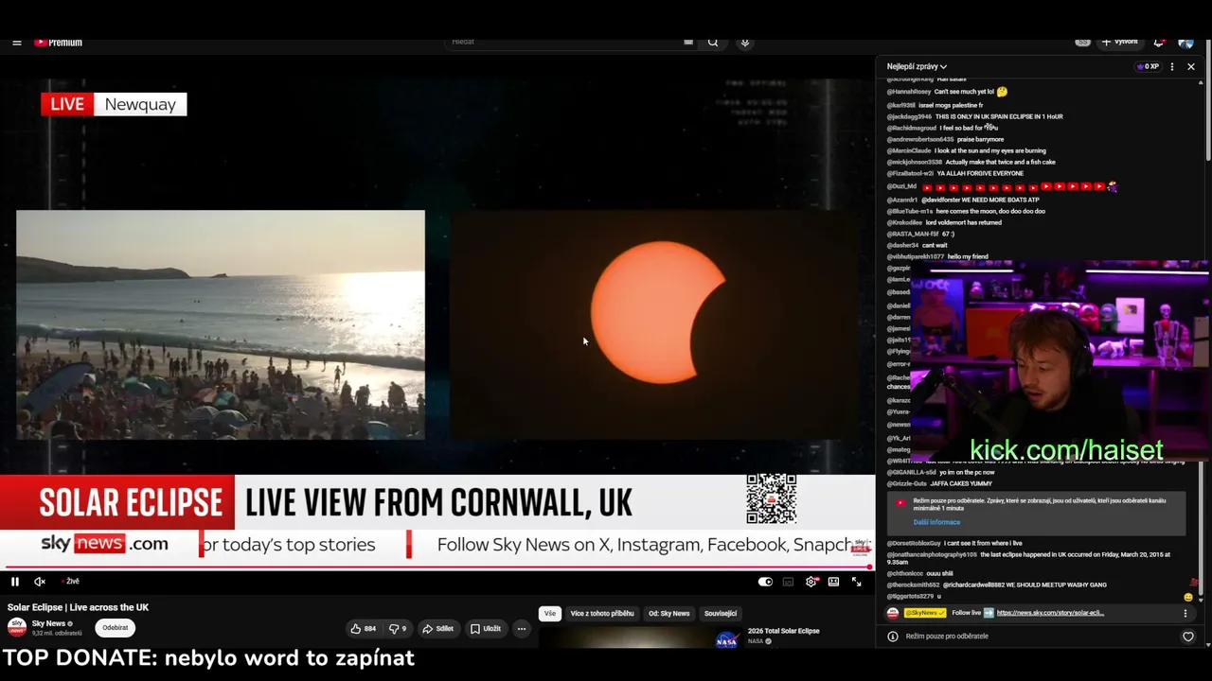Click username @jackdagg3946 in chat
Screen dimensions: 1212x681
point(909,116)
